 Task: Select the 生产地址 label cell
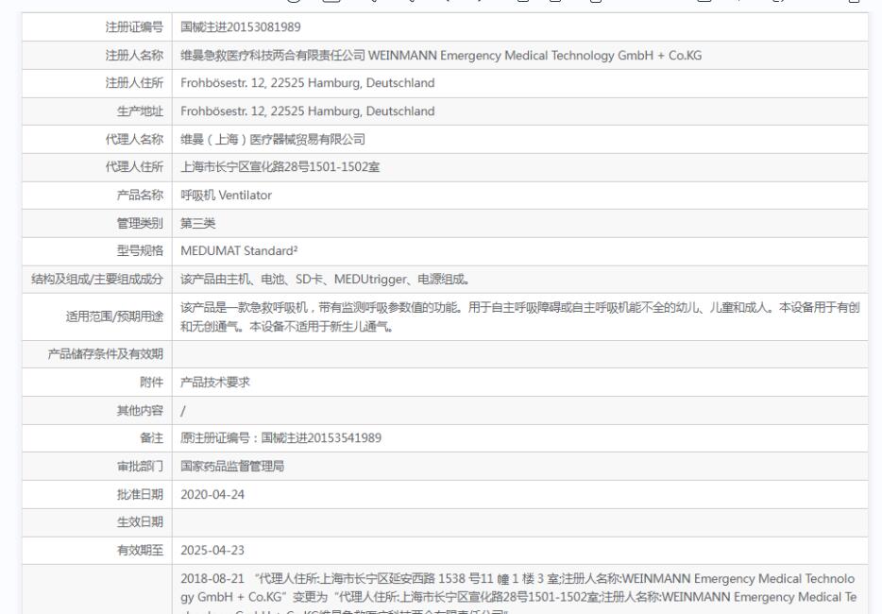pyautogui.click(x=140, y=111)
